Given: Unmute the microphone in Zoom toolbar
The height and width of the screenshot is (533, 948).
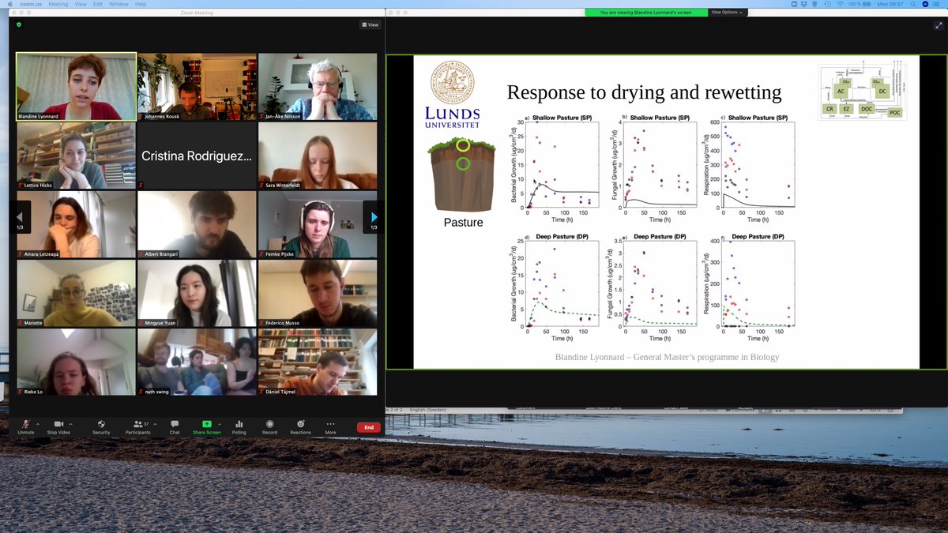Looking at the screenshot, I should (x=25, y=426).
